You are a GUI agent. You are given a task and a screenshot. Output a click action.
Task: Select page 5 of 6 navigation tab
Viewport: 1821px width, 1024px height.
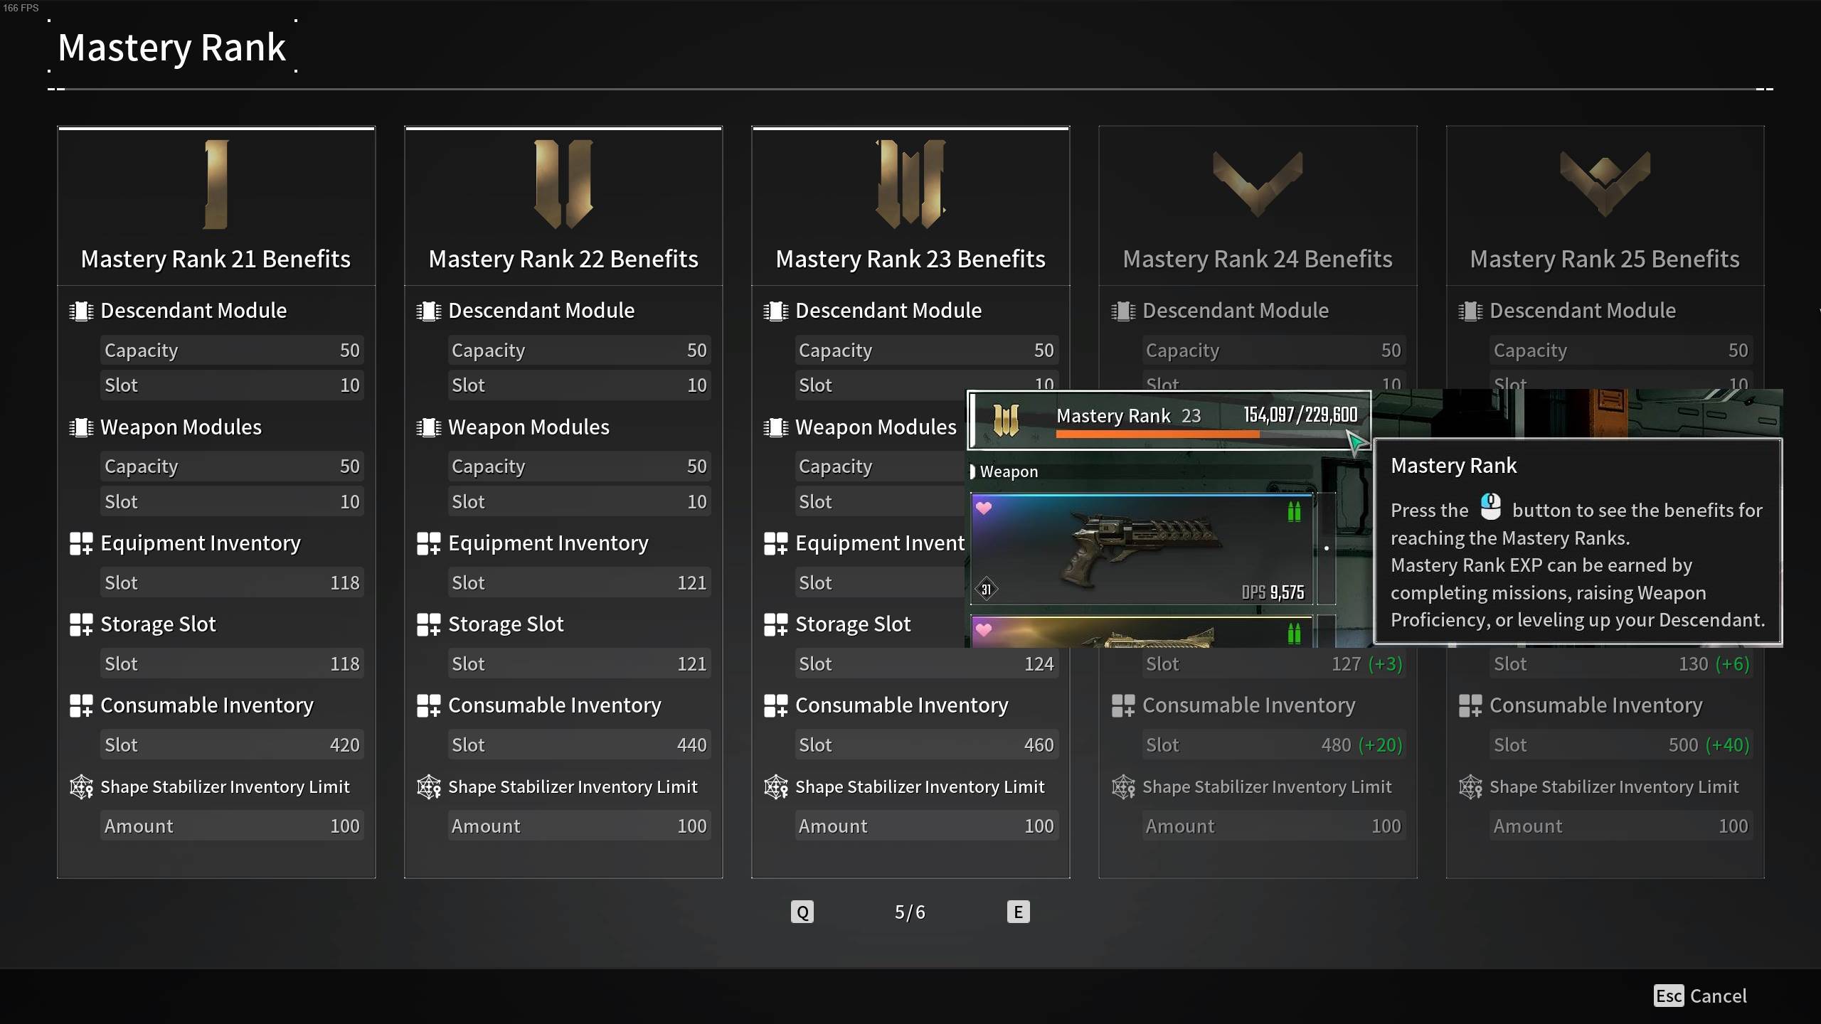click(x=910, y=912)
